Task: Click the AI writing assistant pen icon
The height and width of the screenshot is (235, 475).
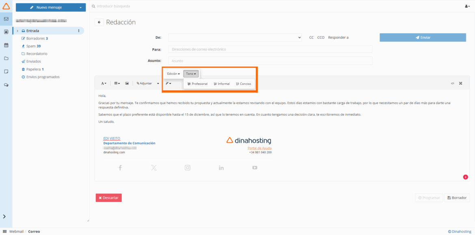Action: click(x=168, y=83)
